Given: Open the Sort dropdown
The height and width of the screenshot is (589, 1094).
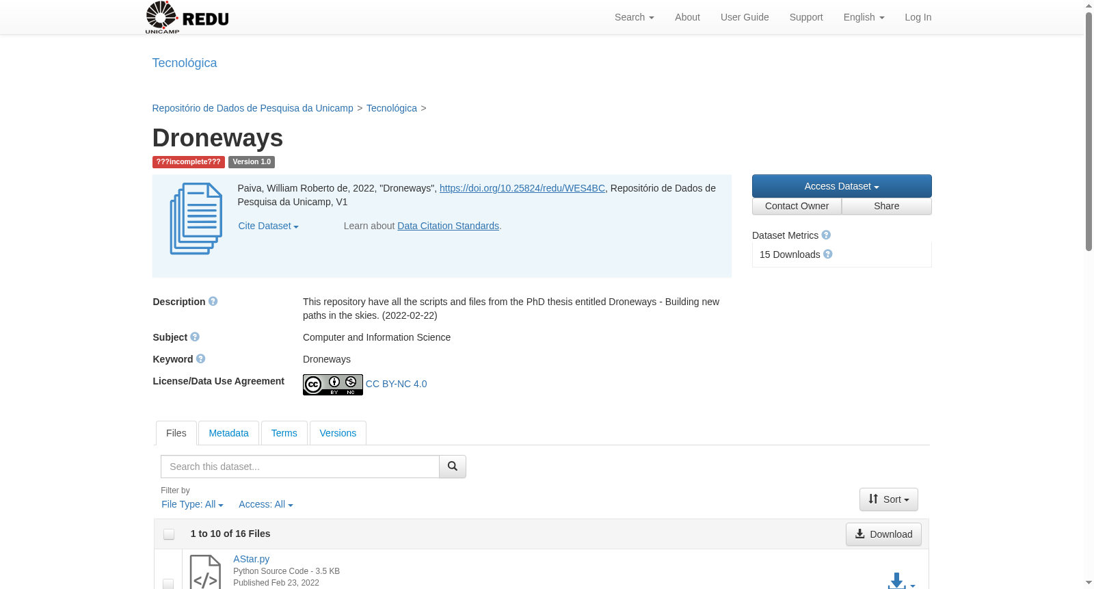Looking at the screenshot, I should pyautogui.click(x=889, y=499).
